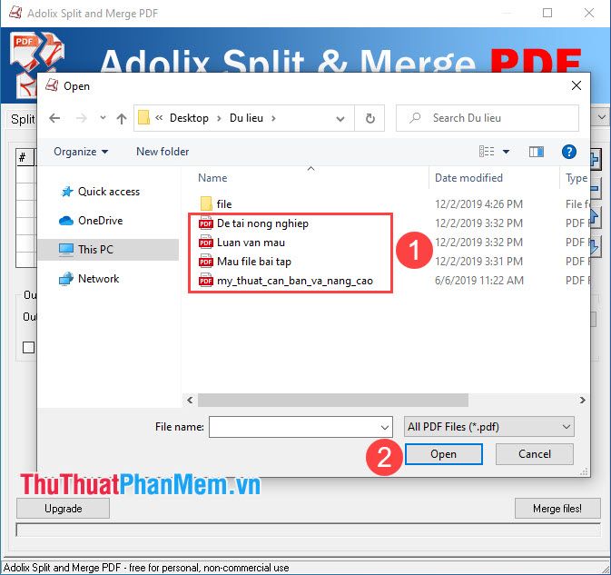611x575 pixels.
Task: Go up one folder level
Action: [122, 118]
